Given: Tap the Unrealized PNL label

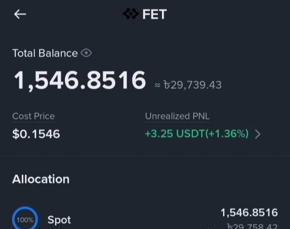Looking at the screenshot, I should 177,116.
